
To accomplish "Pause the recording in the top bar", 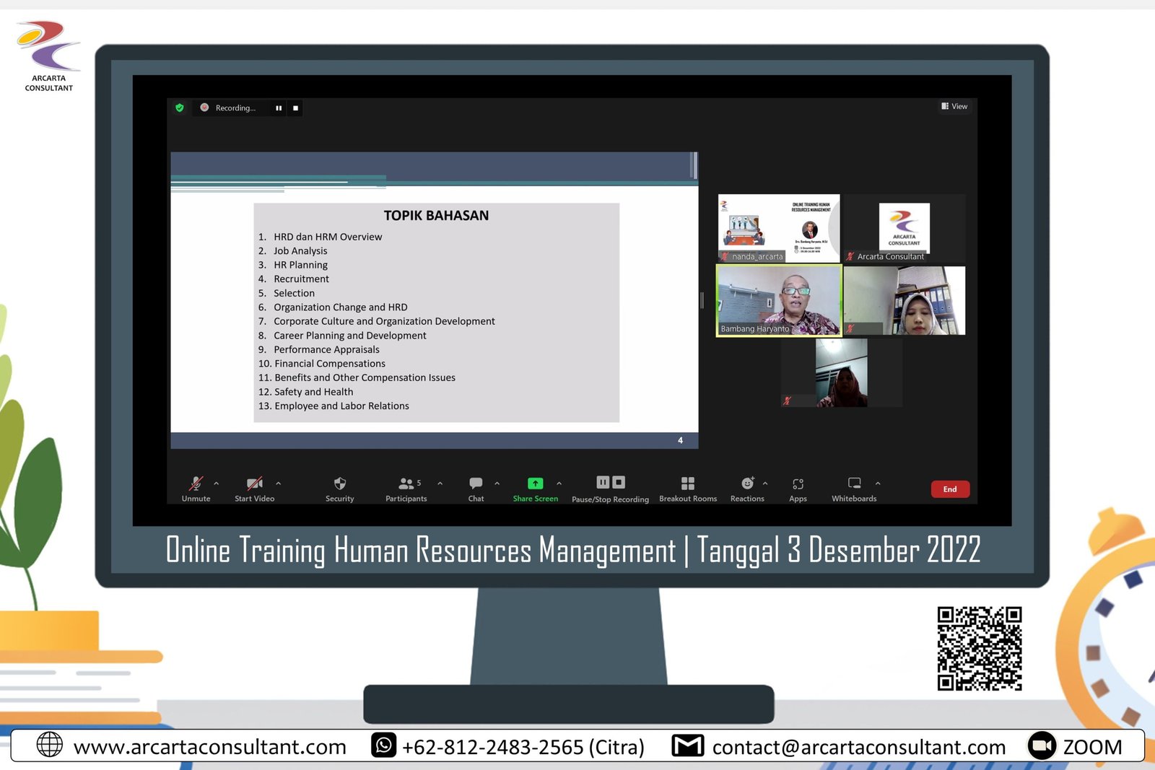I will point(279,108).
